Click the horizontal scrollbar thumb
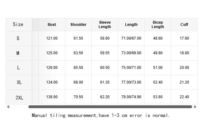The height and width of the screenshot is (120, 208). pyautogui.click(x=110, y=107)
